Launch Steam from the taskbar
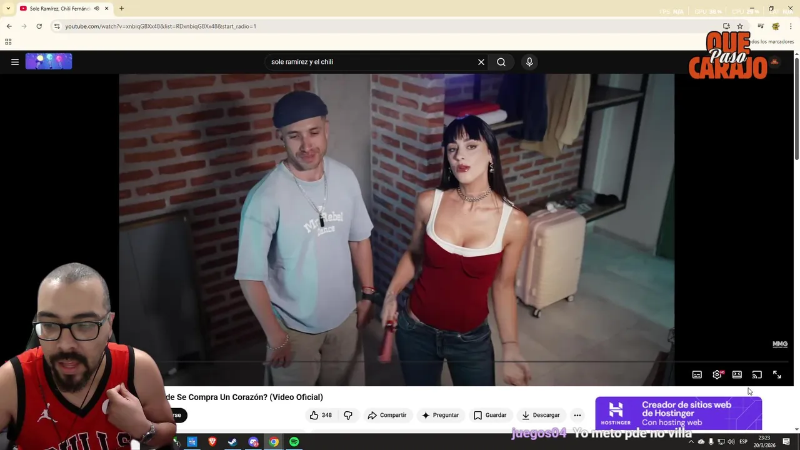800x450 pixels. (232, 442)
